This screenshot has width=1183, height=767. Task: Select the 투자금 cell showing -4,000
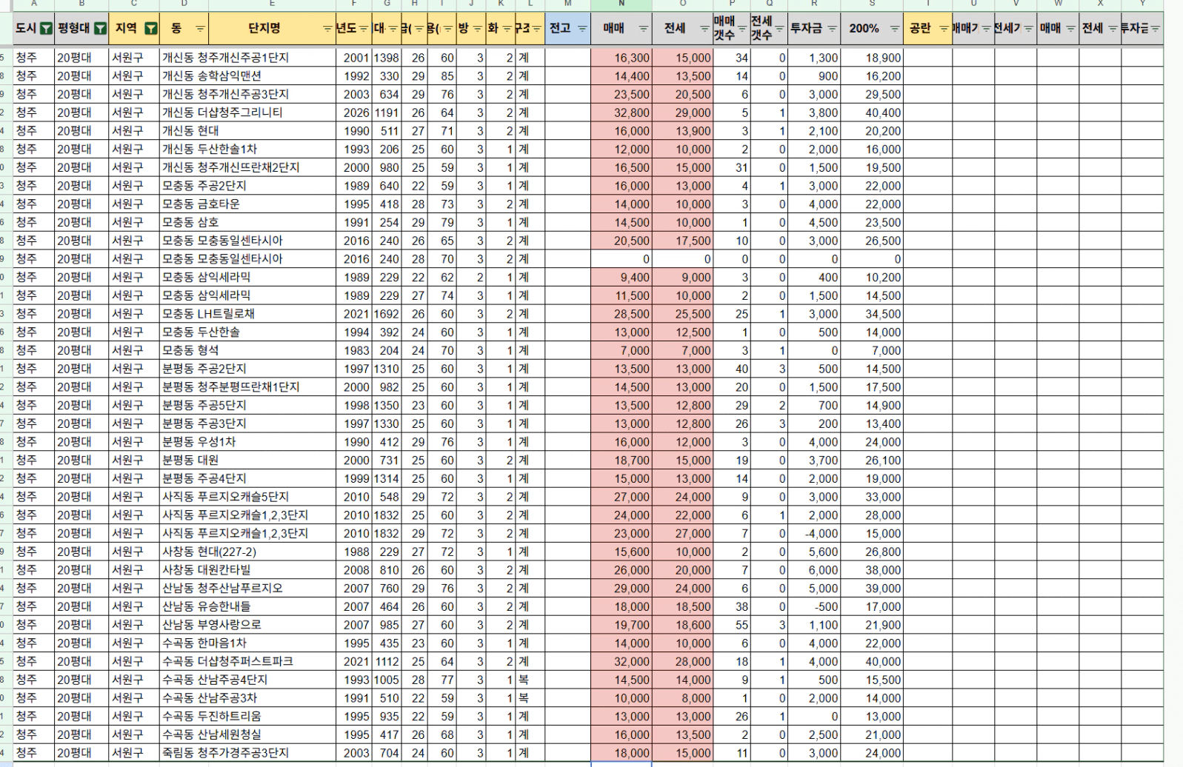(814, 534)
